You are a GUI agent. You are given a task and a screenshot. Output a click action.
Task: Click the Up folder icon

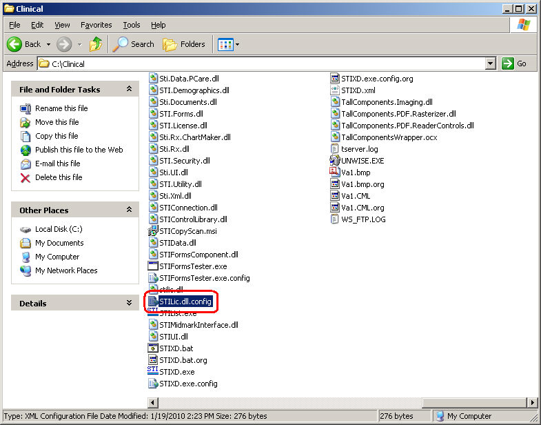96,44
